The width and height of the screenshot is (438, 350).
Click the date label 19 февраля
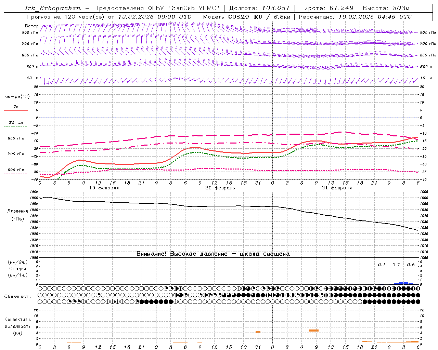tap(104, 188)
